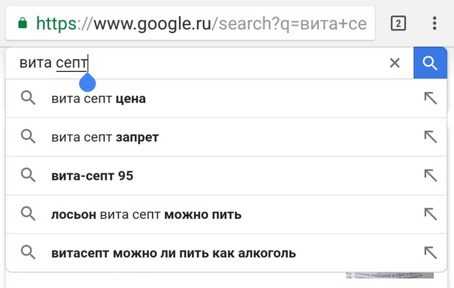Clear the search field with X

point(394,63)
